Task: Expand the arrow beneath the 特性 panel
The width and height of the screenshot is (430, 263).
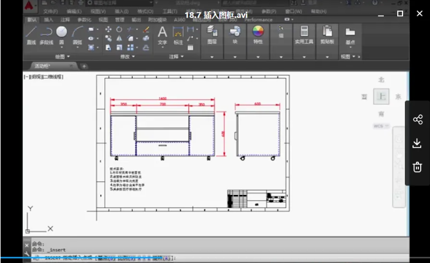Action: pyautogui.click(x=258, y=57)
